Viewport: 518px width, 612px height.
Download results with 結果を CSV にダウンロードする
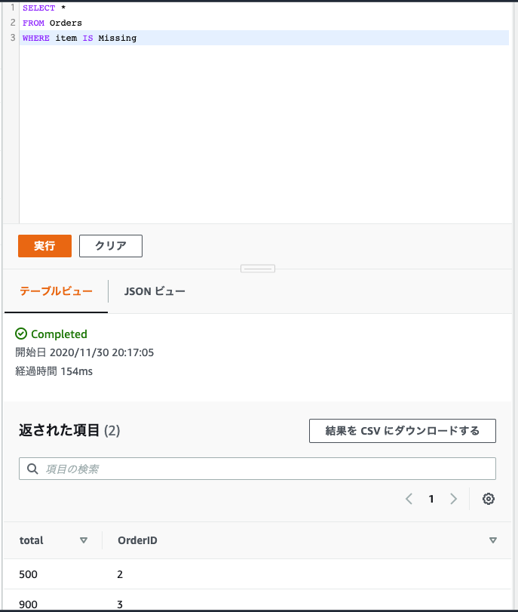coord(402,431)
